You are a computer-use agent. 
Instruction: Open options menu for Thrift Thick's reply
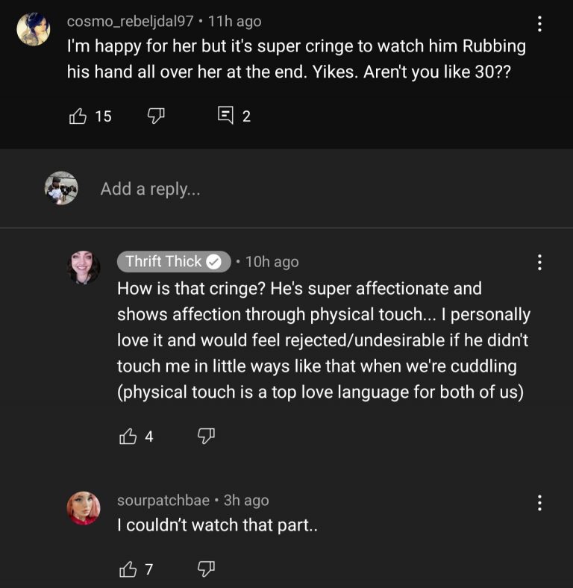tap(539, 262)
